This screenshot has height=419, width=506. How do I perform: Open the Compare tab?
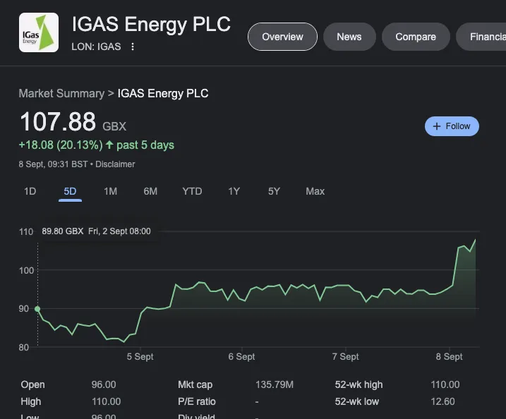(416, 37)
